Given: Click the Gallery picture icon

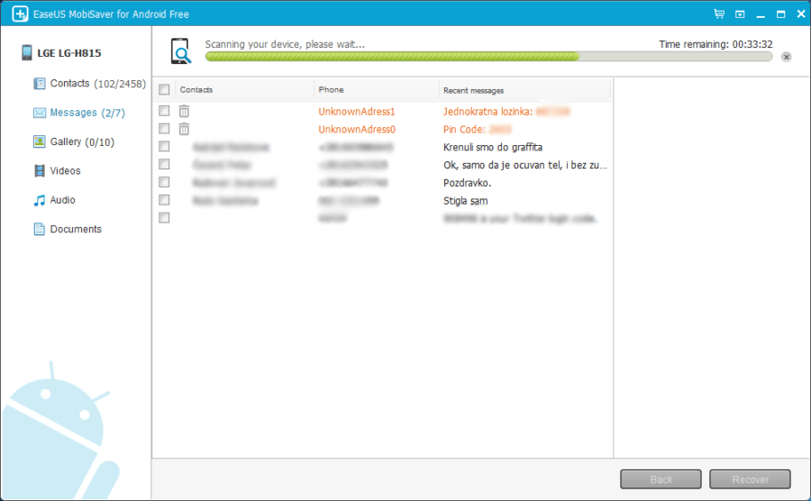Looking at the screenshot, I should coord(40,141).
